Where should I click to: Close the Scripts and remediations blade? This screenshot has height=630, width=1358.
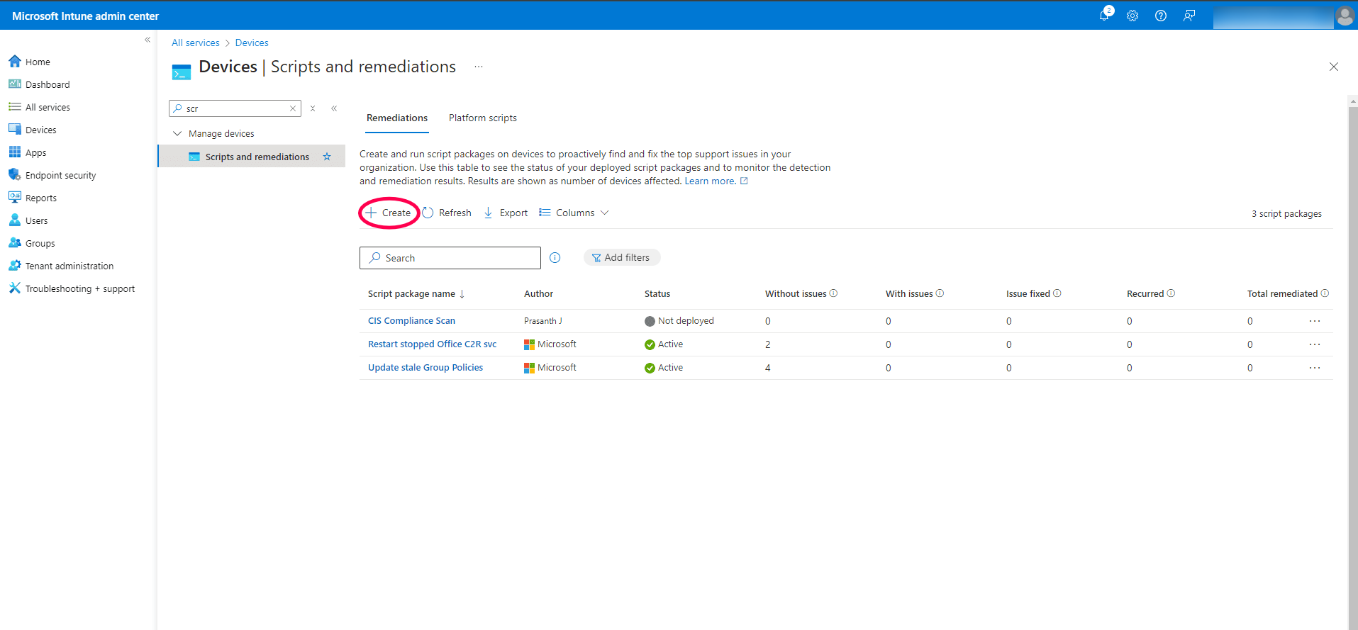[x=1333, y=67]
